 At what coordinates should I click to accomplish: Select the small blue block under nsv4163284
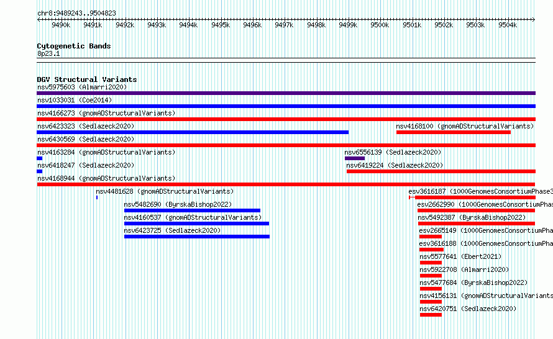click(x=40, y=158)
